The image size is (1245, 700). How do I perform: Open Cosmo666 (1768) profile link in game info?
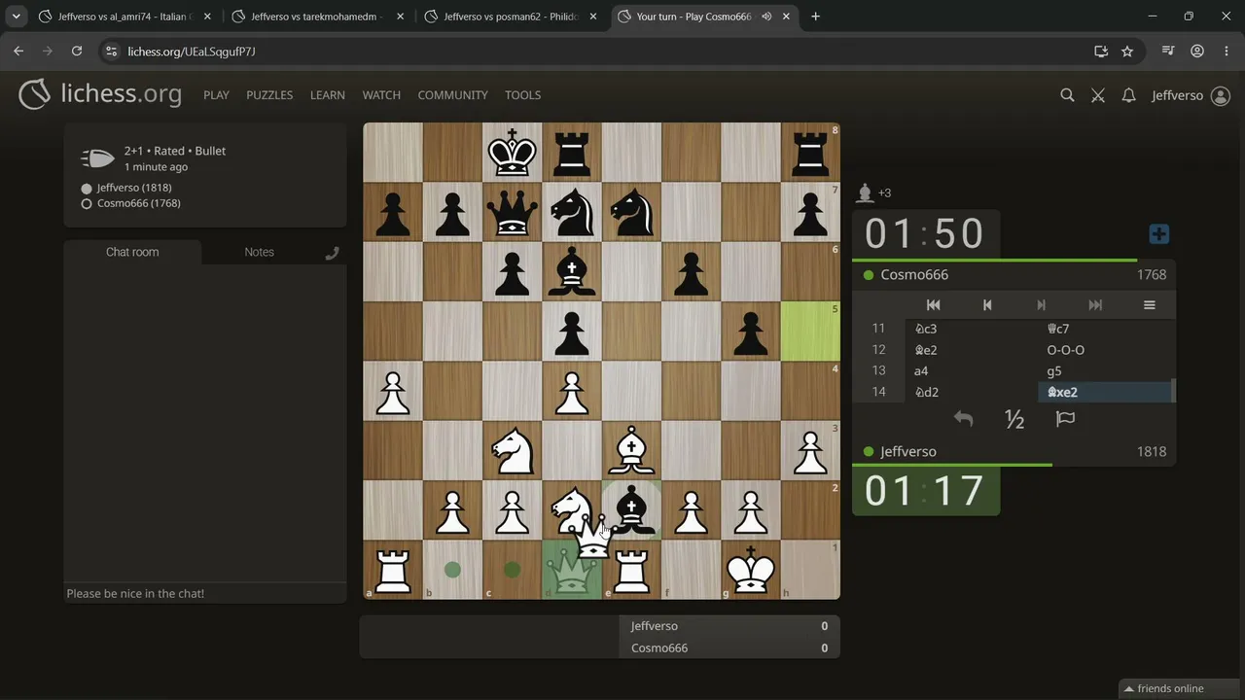coord(138,203)
